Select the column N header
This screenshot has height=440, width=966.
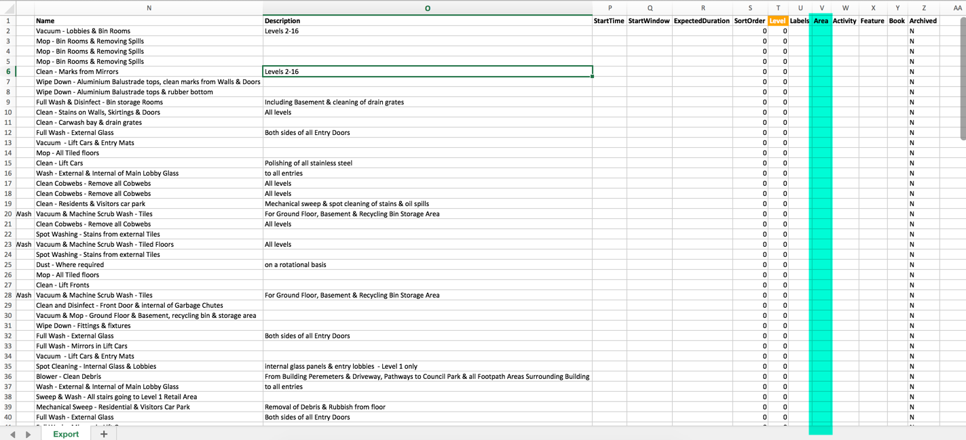149,8
